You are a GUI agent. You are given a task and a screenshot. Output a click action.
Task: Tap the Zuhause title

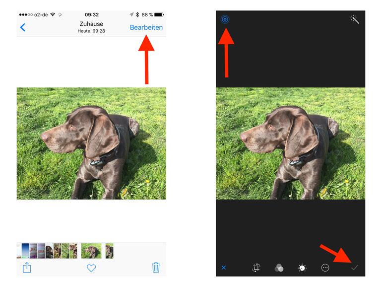click(91, 24)
